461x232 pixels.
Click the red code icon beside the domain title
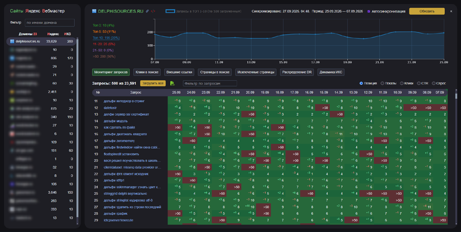coord(153,11)
